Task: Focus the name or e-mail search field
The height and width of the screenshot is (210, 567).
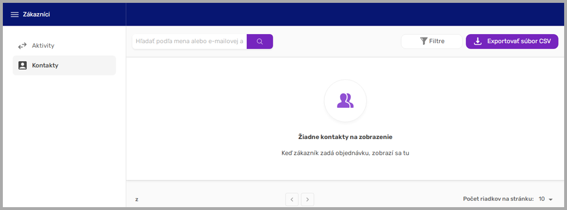Action: pyautogui.click(x=189, y=41)
